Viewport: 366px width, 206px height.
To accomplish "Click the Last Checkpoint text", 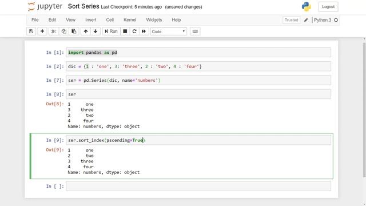I will tap(131, 7).
